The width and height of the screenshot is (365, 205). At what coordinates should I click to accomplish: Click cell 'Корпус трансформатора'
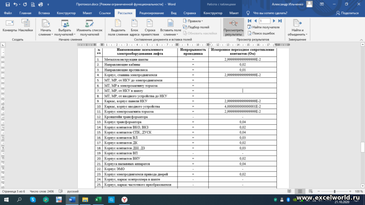click(x=140, y=122)
